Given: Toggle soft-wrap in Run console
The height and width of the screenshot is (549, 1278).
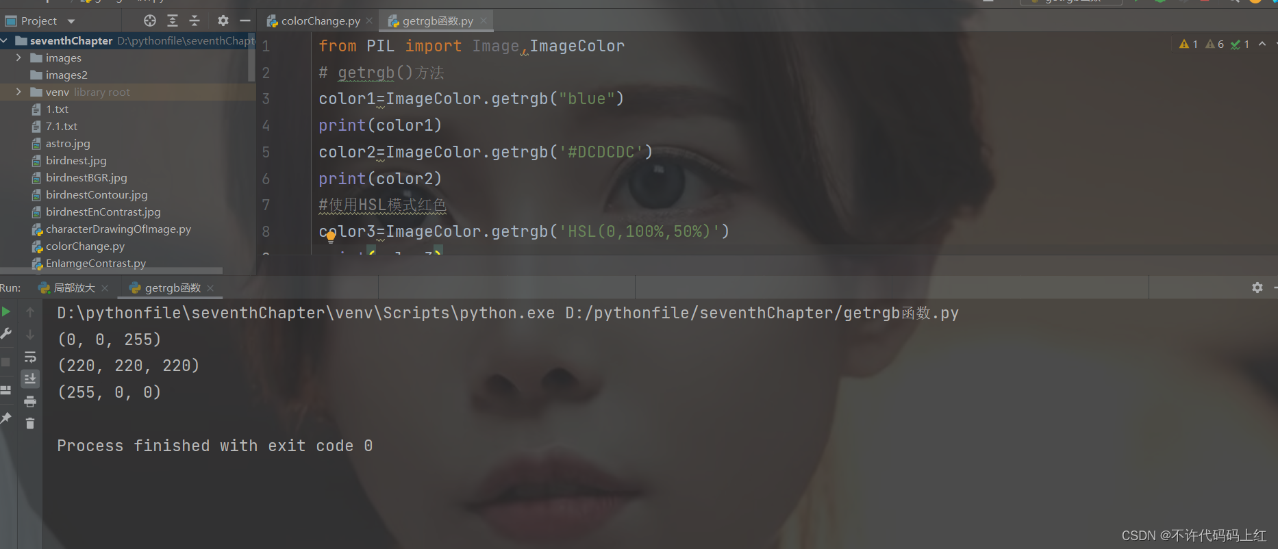Looking at the screenshot, I should pyautogui.click(x=30, y=357).
